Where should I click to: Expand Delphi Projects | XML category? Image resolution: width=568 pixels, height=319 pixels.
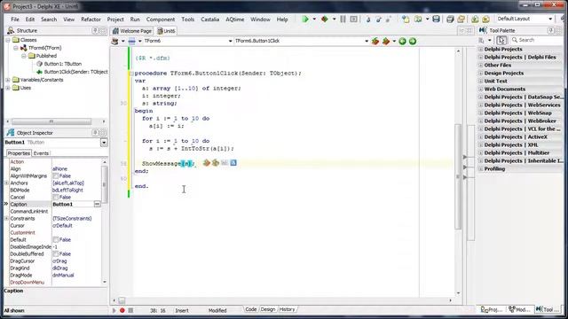(x=481, y=145)
